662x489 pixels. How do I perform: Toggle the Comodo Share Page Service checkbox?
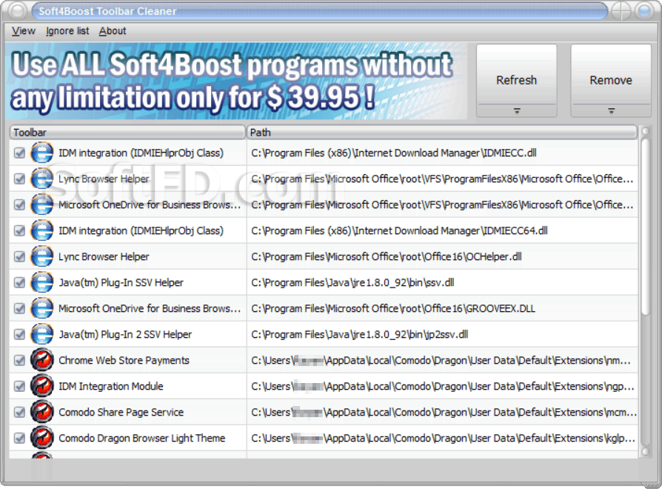19,412
